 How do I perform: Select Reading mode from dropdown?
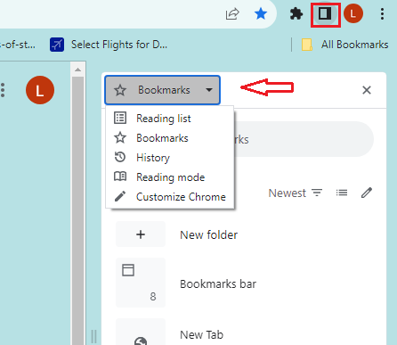pyautogui.click(x=170, y=177)
